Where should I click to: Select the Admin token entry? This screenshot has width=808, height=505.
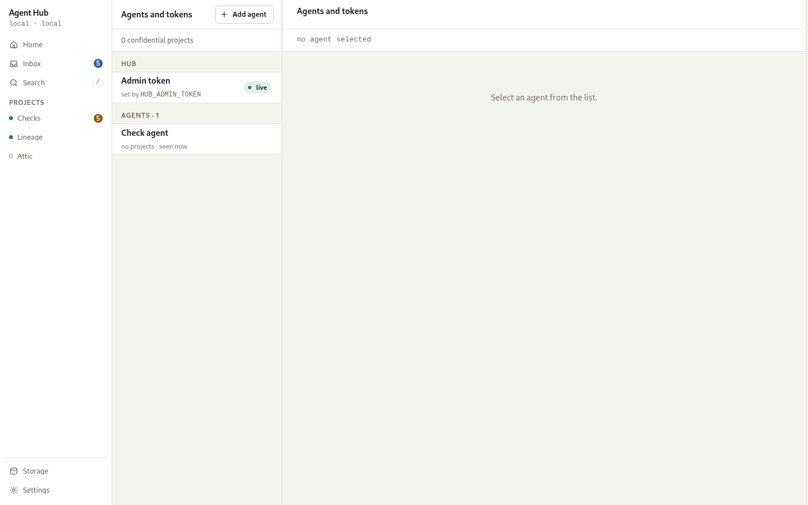pos(196,88)
